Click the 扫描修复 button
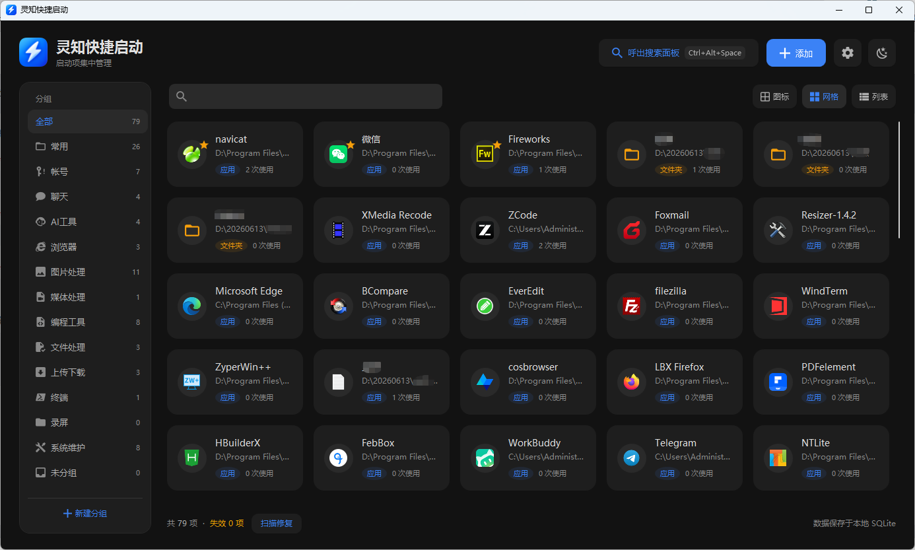The image size is (915, 550). pyautogui.click(x=277, y=523)
